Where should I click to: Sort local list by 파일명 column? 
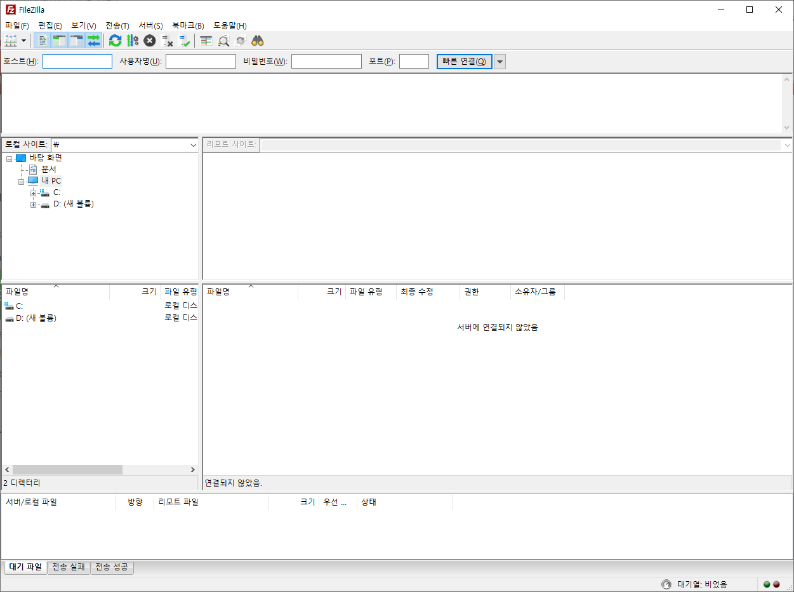pyautogui.click(x=56, y=292)
